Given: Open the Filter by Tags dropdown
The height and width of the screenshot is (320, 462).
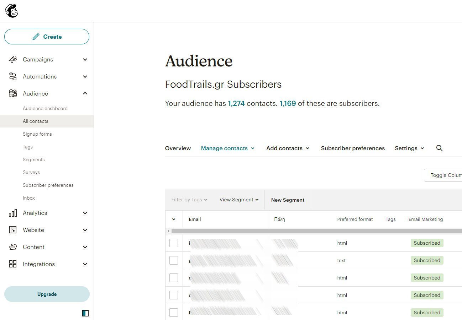Looking at the screenshot, I should 189,200.
